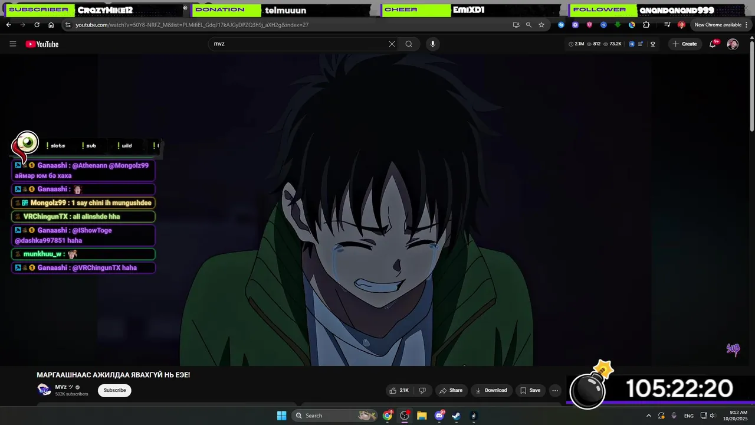755x425 pixels.
Task: Open the Chrome profile avatar
Action: (681, 25)
